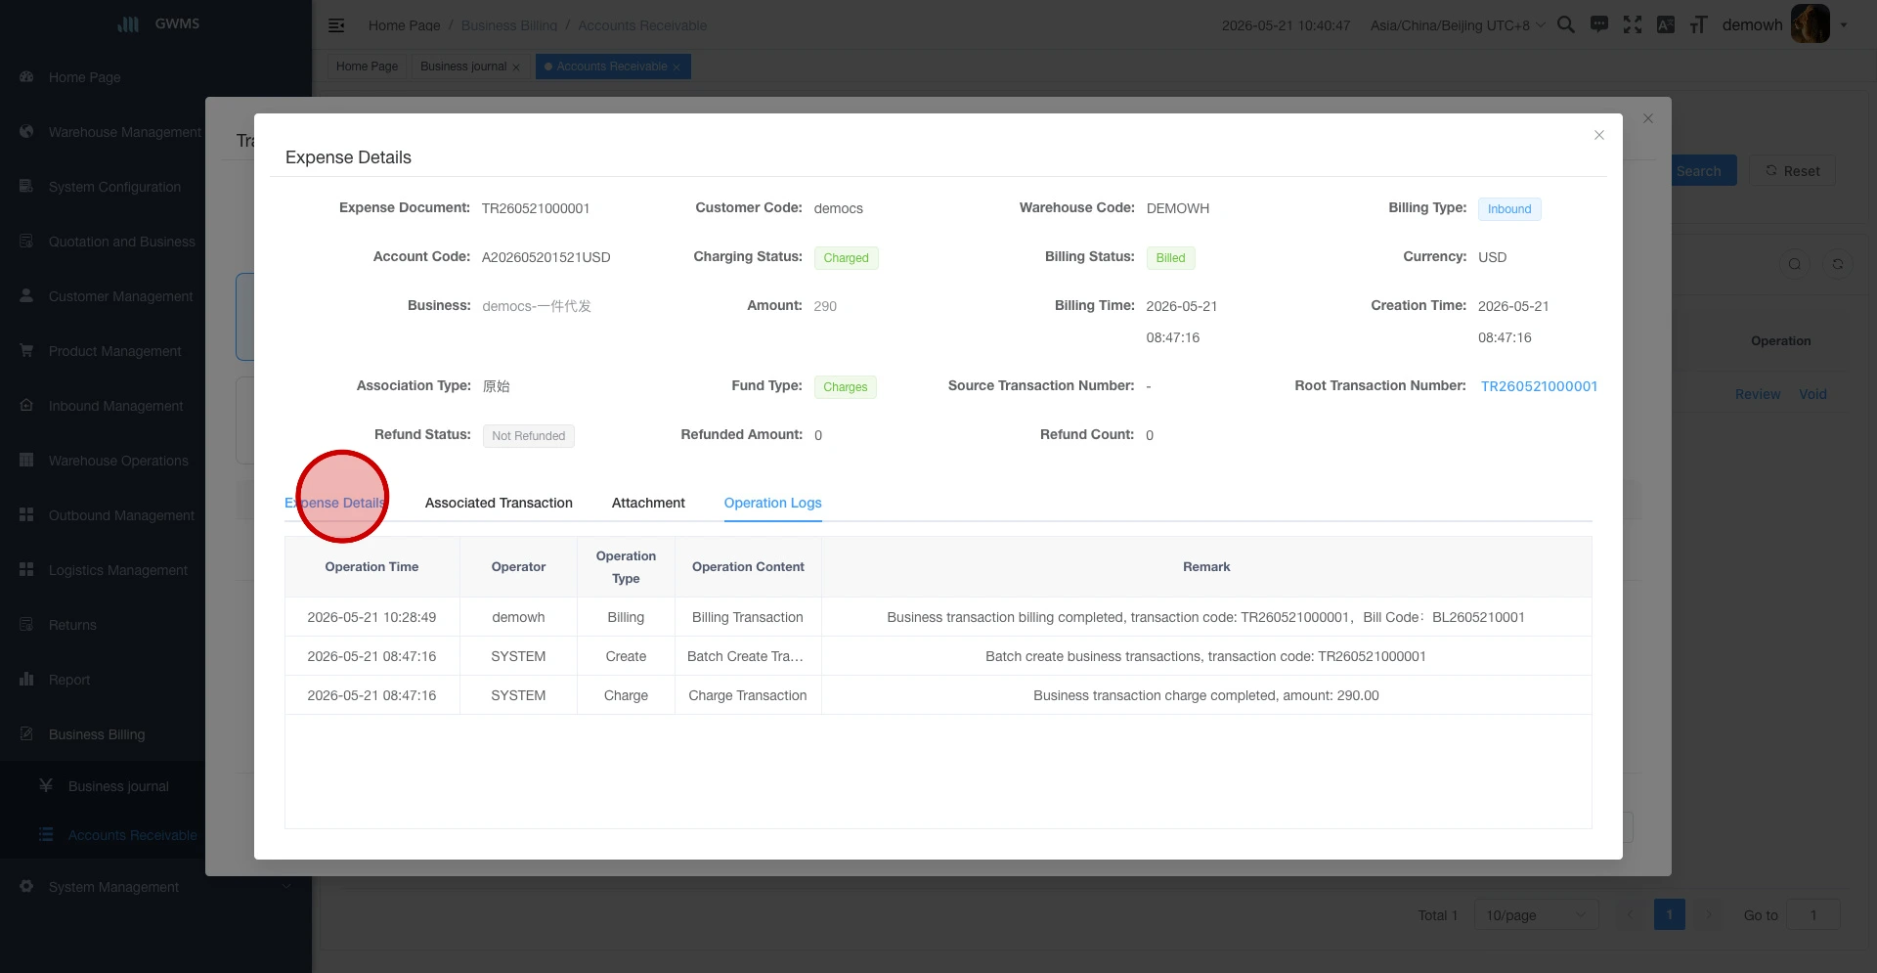This screenshot has height=973, width=1877.
Task: Click the Review link in table
Action: point(1758,394)
